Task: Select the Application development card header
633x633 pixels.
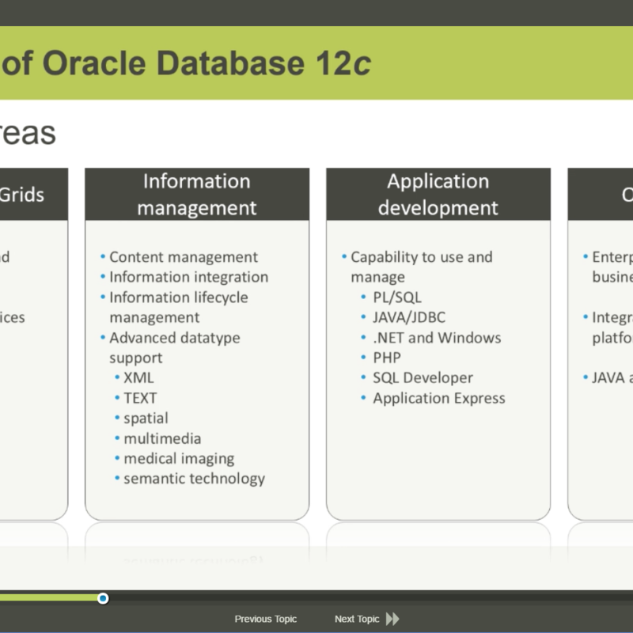Action: (438, 194)
